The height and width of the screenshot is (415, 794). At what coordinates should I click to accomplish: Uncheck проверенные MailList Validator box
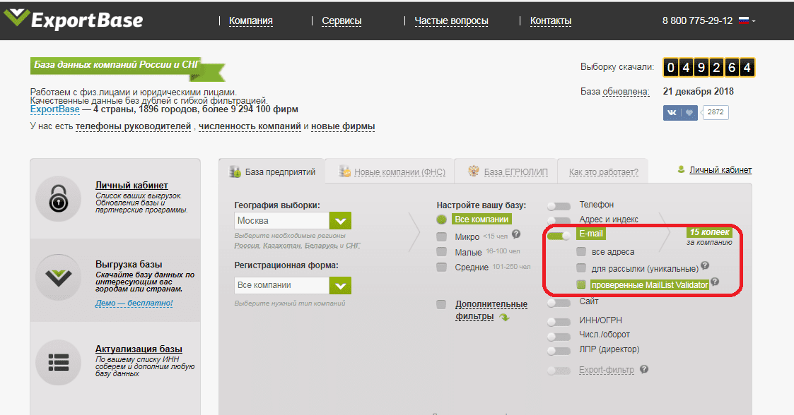coord(580,284)
